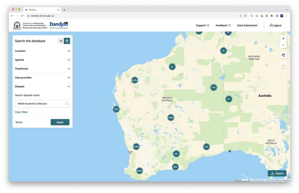Open the map layer switcher thumbnail
The image size is (299, 193).
pyautogui.click(x=283, y=65)
